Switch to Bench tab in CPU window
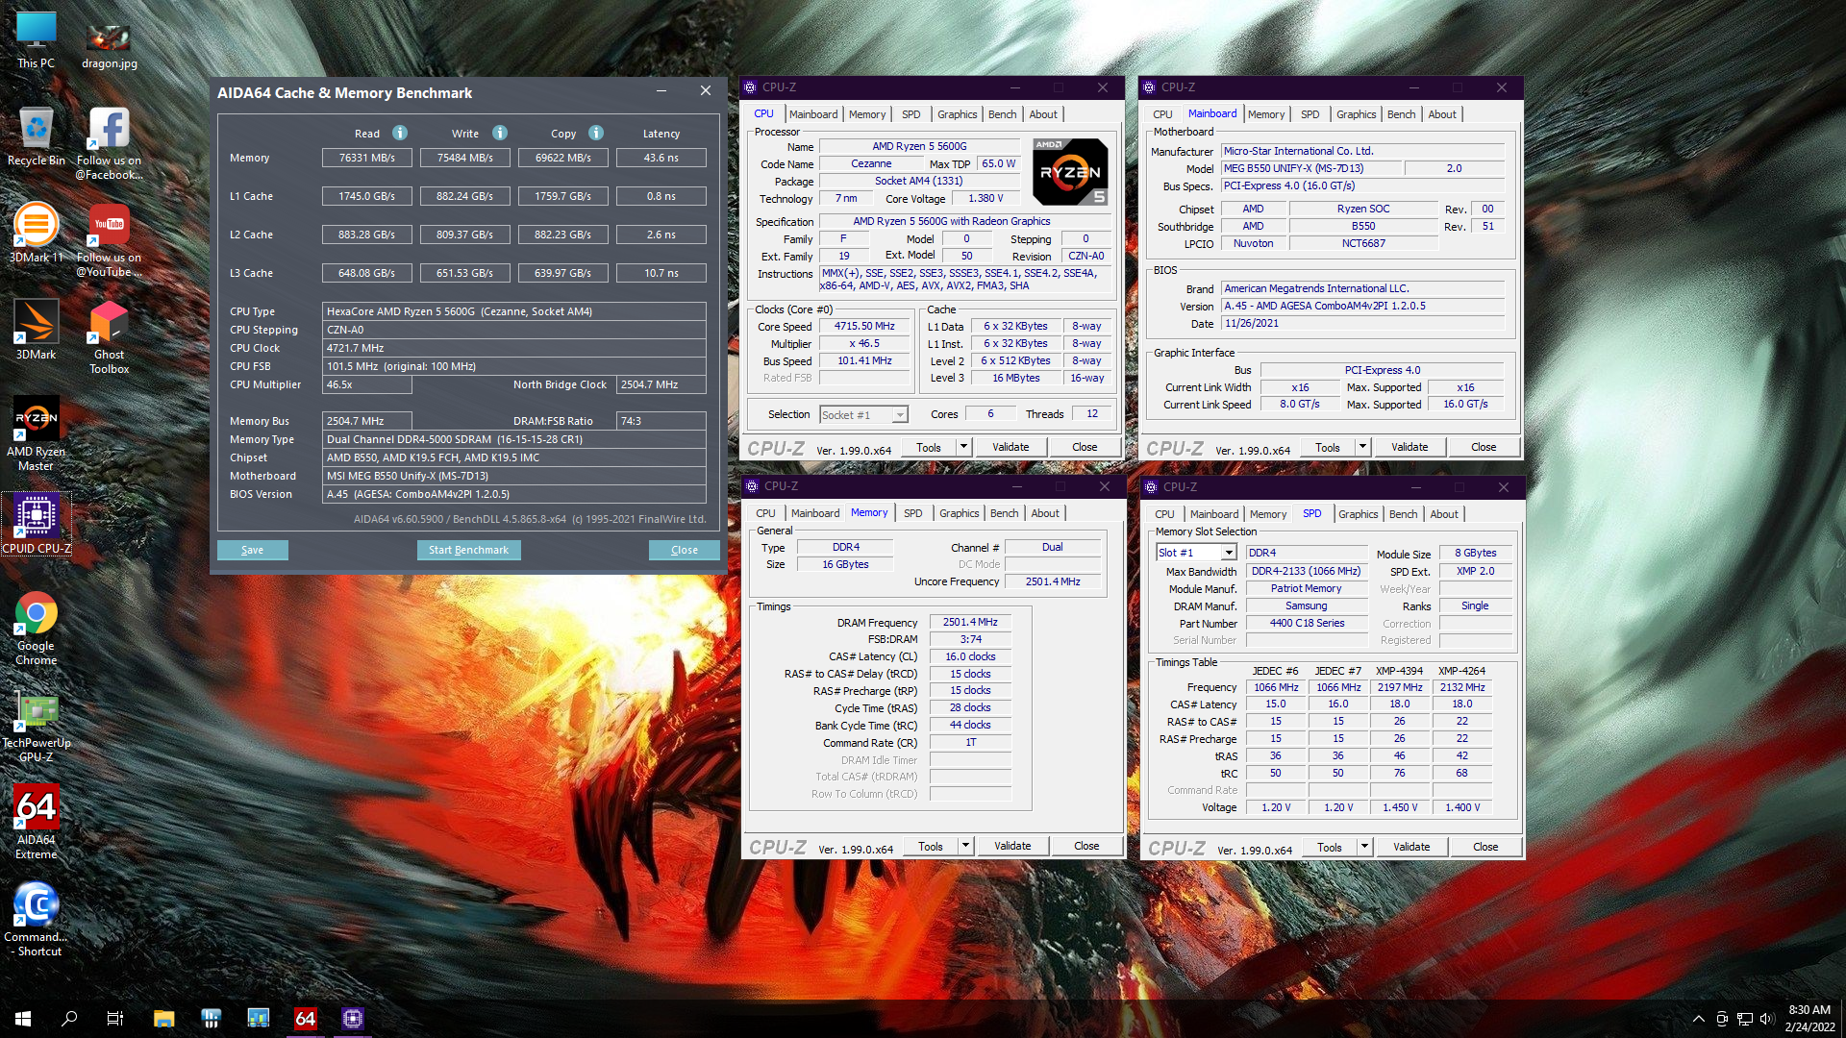 click(1002, 114)
